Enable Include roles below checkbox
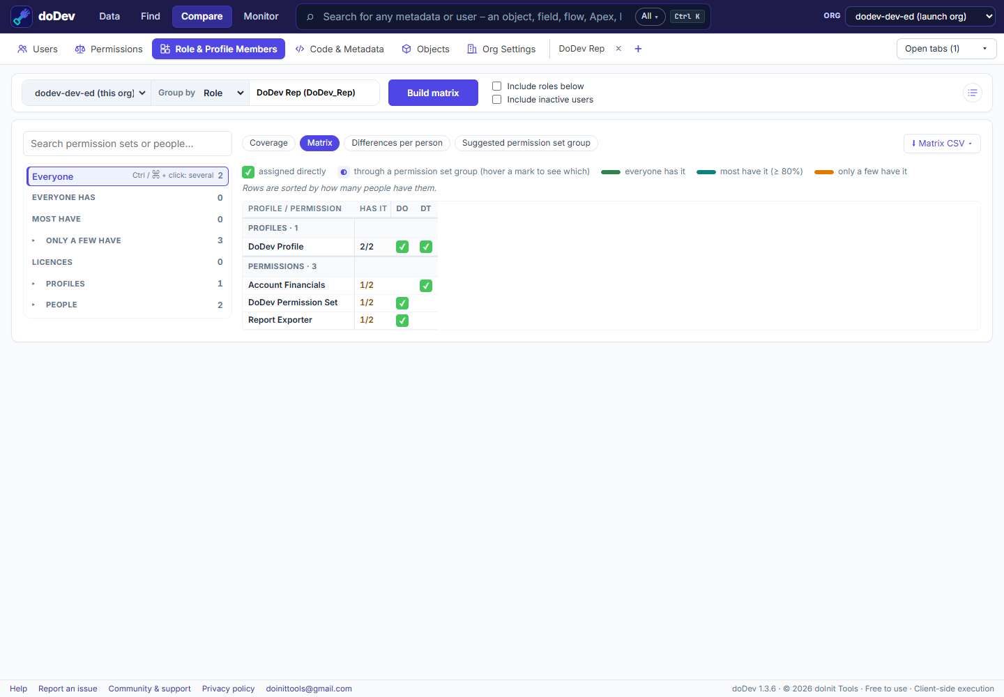This screenshot has width=1004, height=697. pos(497,86)
